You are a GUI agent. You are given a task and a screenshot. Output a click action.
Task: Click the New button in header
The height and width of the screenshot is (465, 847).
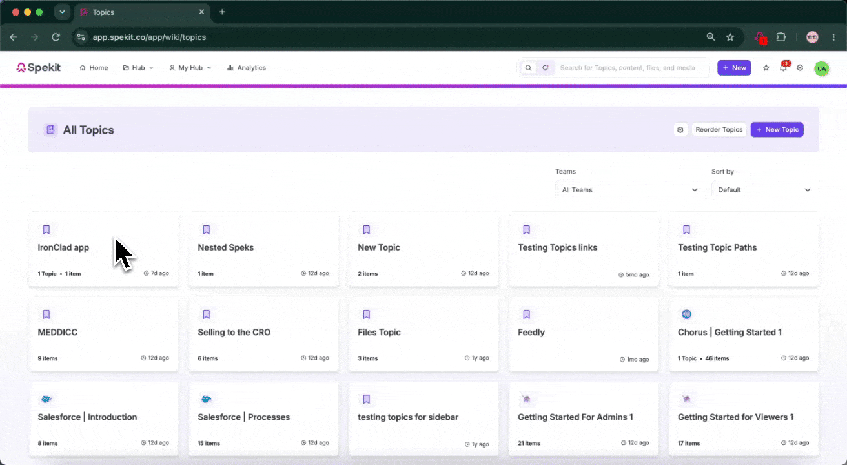[x=734, y=68]
